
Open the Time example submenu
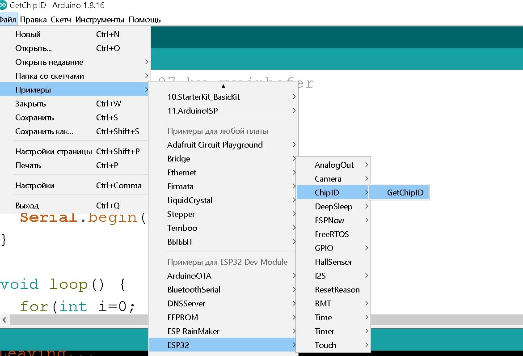click(x=333, y=317)
